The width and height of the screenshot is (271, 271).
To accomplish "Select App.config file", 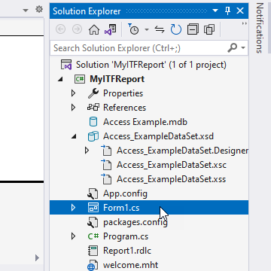I will (125, 193).
